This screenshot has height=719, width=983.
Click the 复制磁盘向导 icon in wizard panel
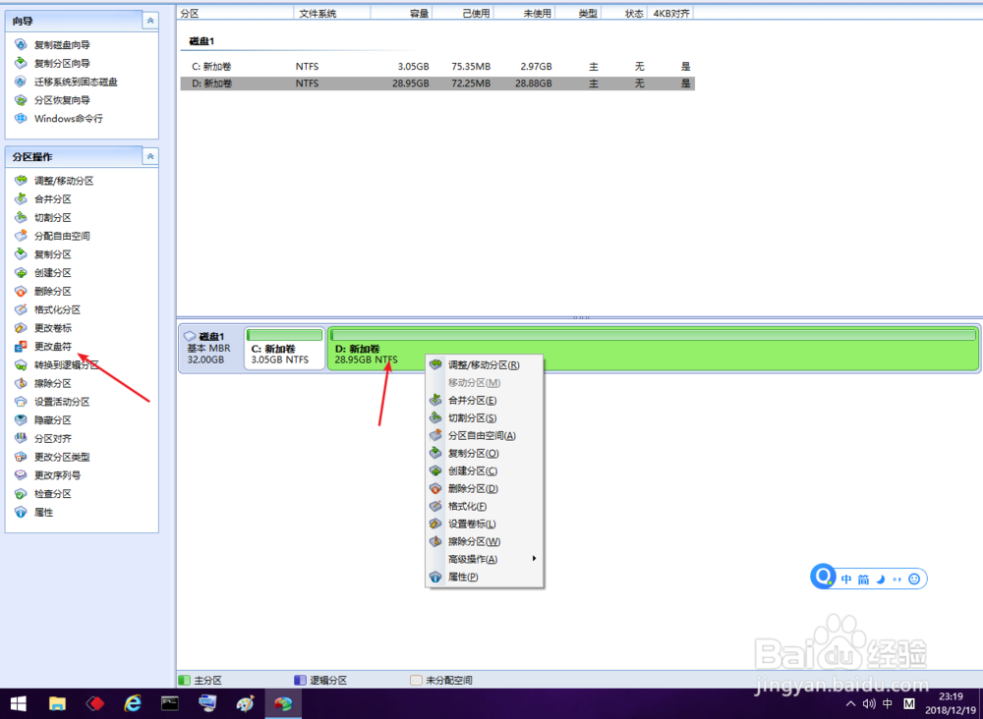(x=21, y=44)
